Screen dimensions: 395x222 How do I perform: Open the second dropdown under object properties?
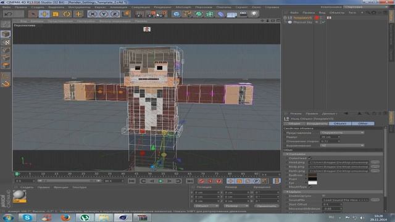(x=342, y=146)
